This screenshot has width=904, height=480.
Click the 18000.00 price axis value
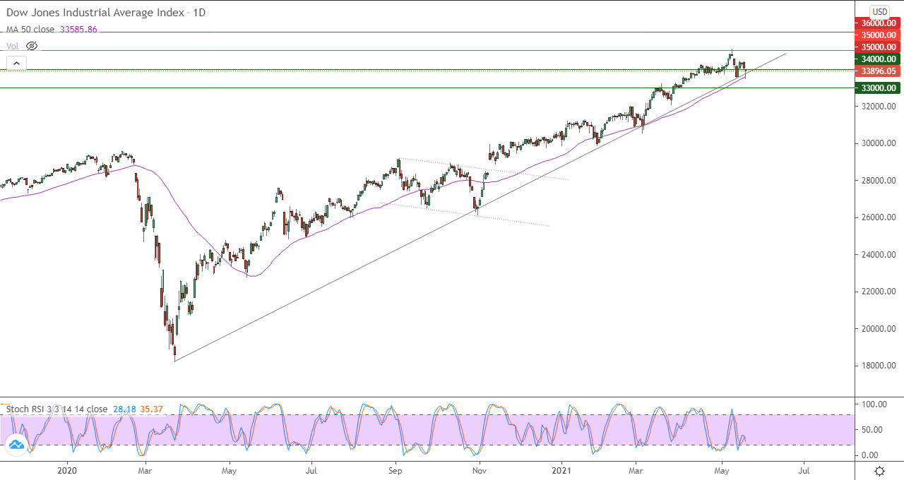[x=878, y=366]
